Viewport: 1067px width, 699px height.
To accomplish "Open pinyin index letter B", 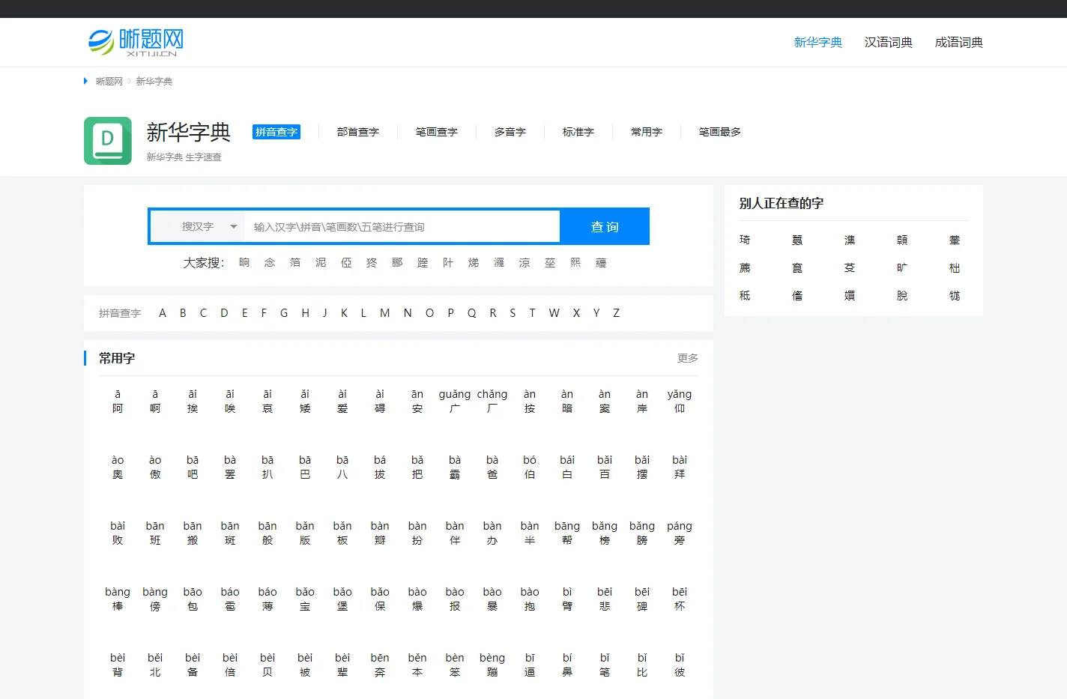I will [183, 313].
